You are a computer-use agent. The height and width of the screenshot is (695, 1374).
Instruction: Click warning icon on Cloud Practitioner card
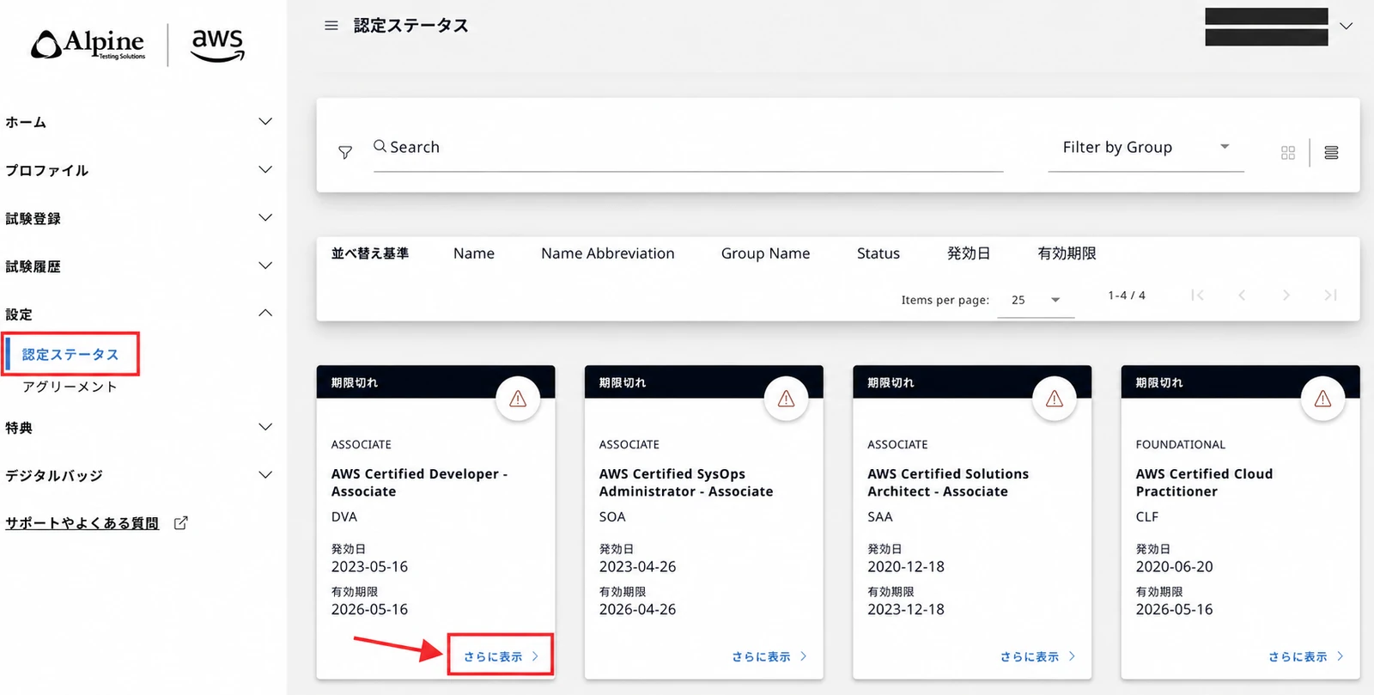tap(1322, 399)
